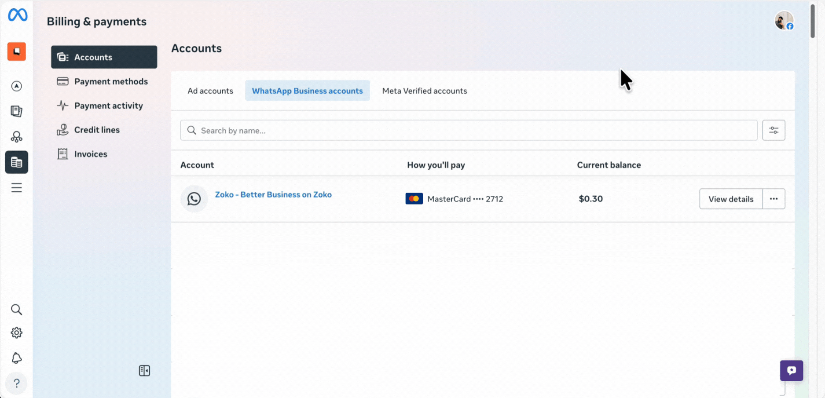The image size is (825, 398).
Task: Click the page vertical scrollbar
Action: [812, 21]
